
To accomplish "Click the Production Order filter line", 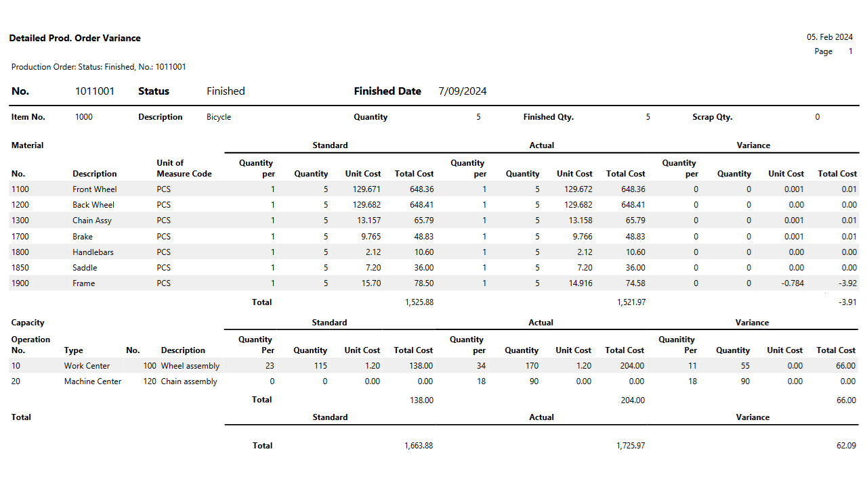I will pyautogui.click(x=99, y=67).
